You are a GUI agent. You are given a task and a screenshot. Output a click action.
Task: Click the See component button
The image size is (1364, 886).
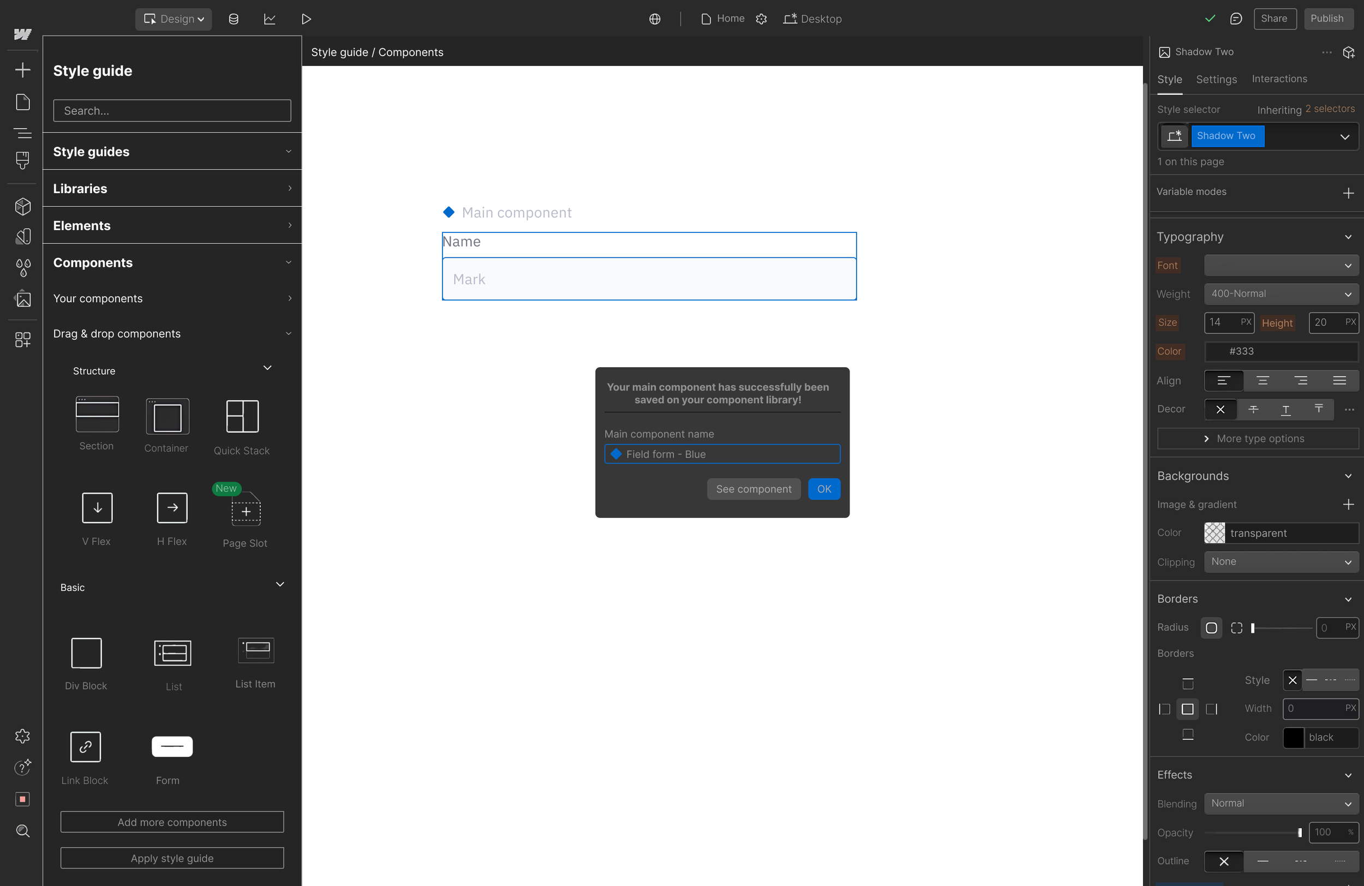[x=753, y=489]
